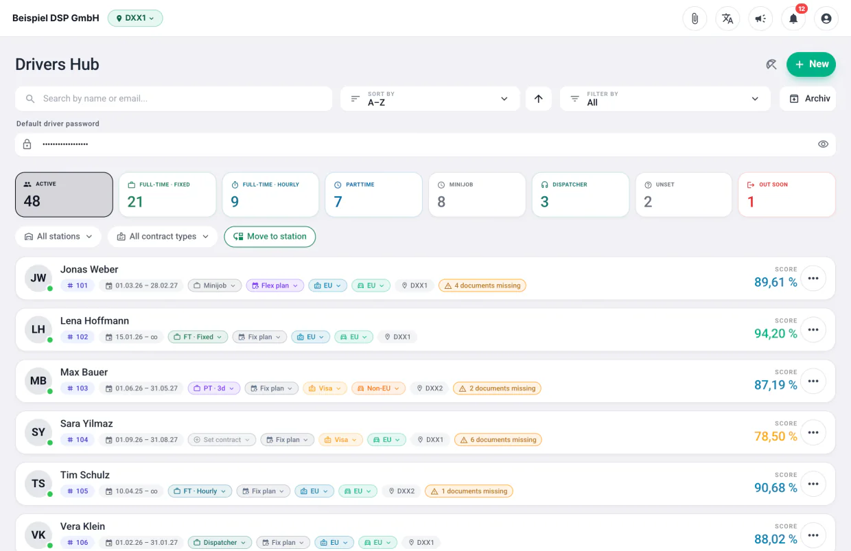Select the Dispatcher card
This screenshot has width=851, height=551.
click(x=581, y=195)
